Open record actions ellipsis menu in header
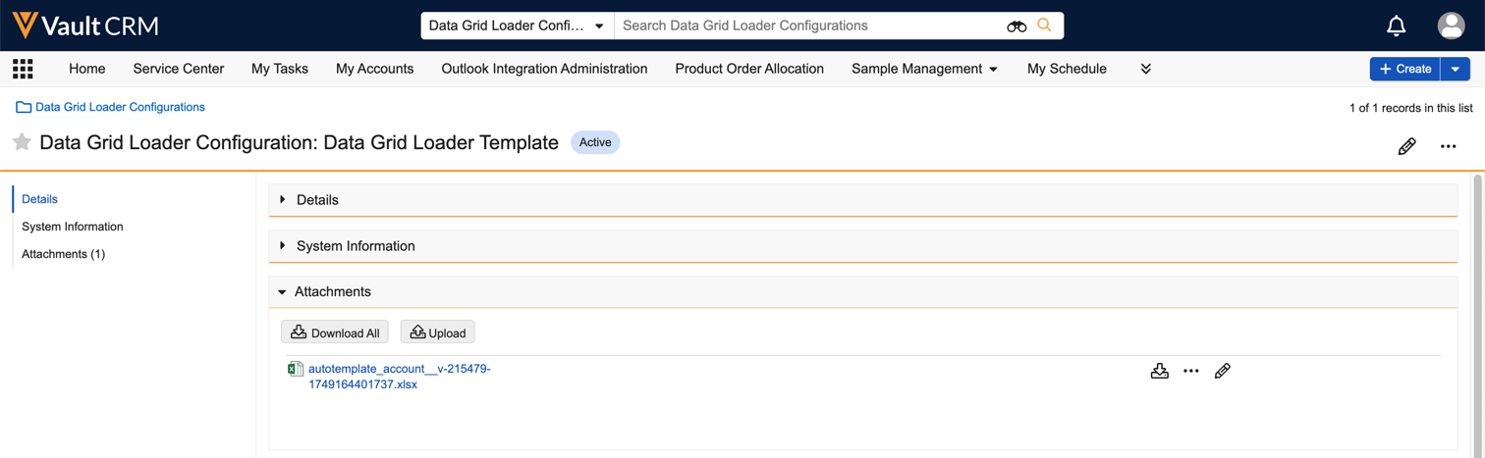Viewport: 1485px width, 458px height. coord(1448,146)
